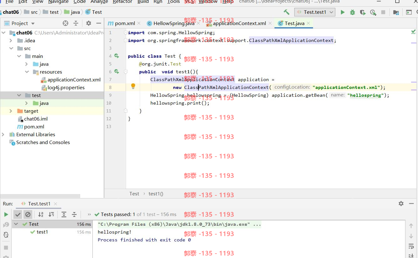Switch to HellowSpring.java editor tab
418x258 pixels.
tap(174, 23)
